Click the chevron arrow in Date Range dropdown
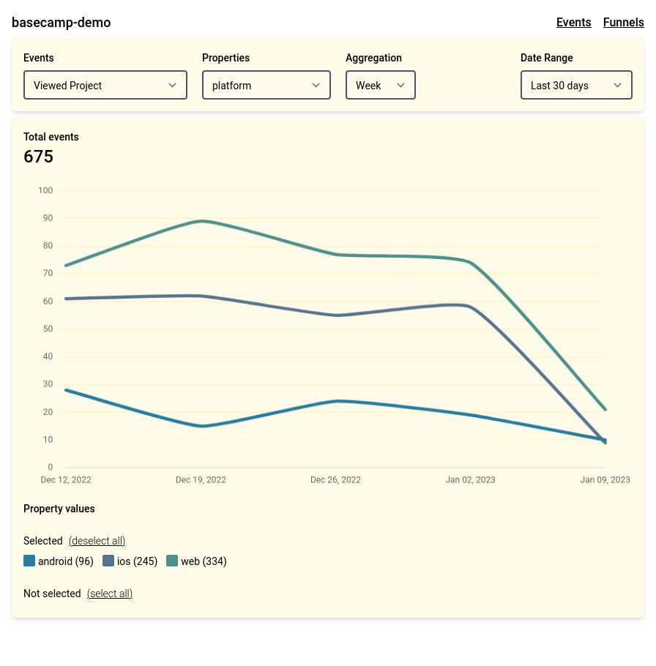The width and height of the screenshot is (656, 666). (617, 85)
